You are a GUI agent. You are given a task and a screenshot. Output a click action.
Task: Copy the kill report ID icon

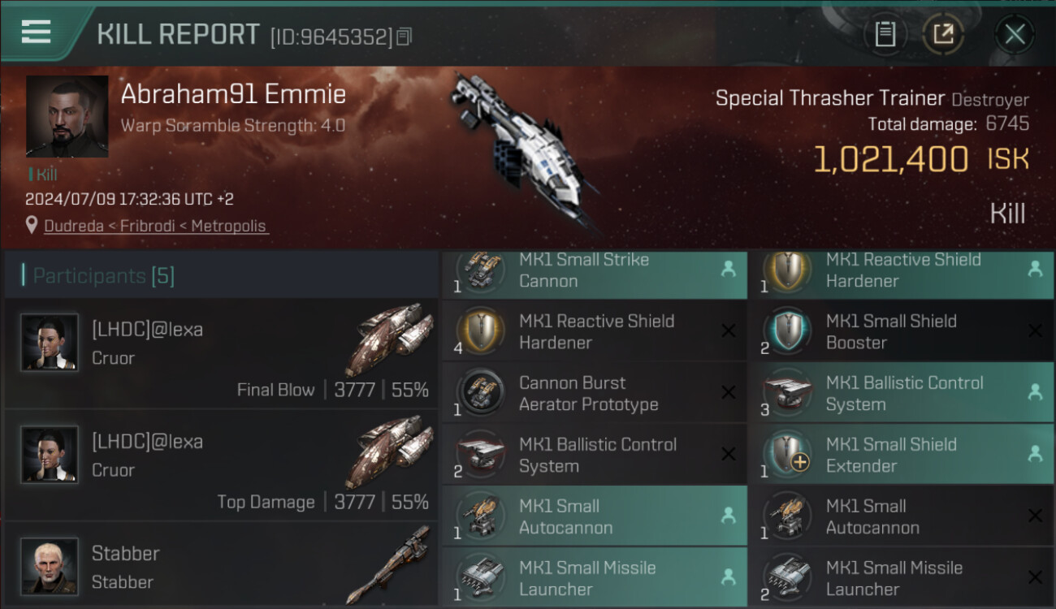(405, 37)
